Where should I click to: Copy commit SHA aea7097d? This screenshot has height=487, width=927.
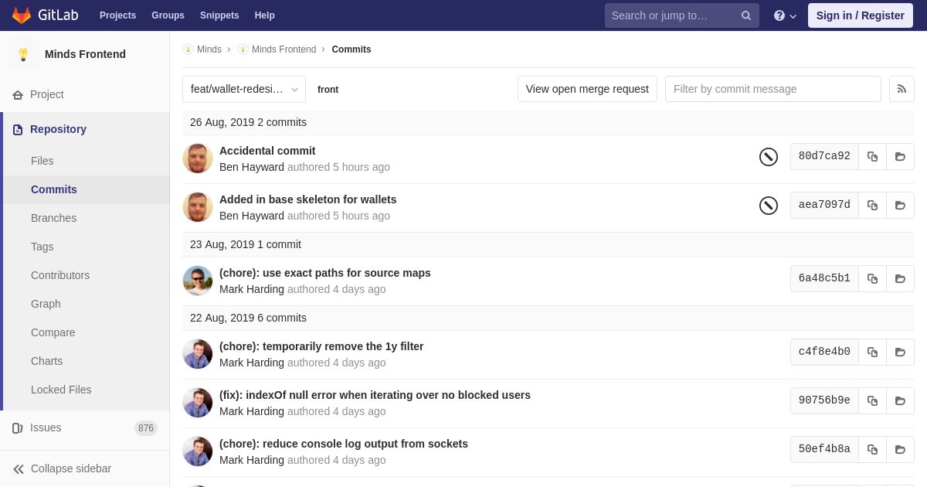click(872, 205)
